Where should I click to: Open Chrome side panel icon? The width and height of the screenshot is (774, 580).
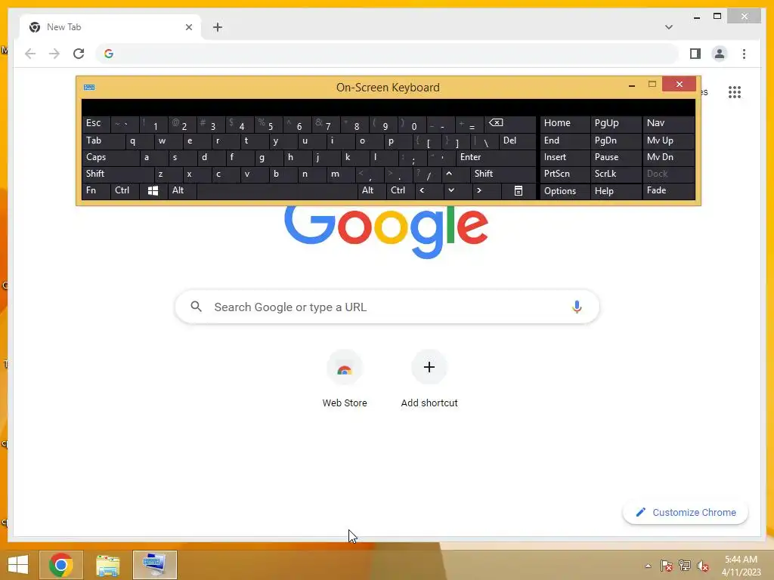pos(695,54)
